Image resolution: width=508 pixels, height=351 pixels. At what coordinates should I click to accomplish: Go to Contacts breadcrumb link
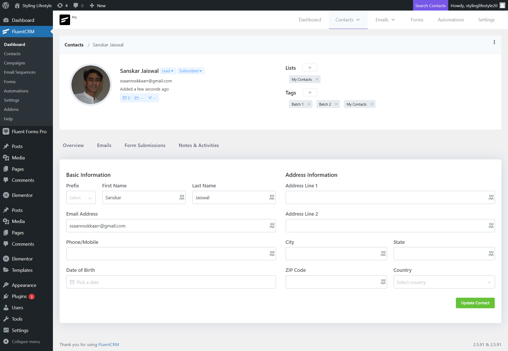pyautogui.click(x=74, y=45)
